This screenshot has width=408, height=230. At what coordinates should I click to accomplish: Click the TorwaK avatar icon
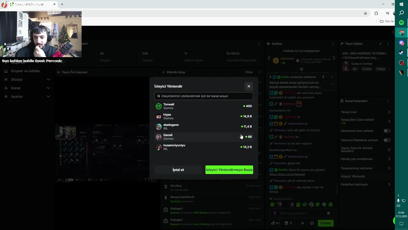[158, 106]
